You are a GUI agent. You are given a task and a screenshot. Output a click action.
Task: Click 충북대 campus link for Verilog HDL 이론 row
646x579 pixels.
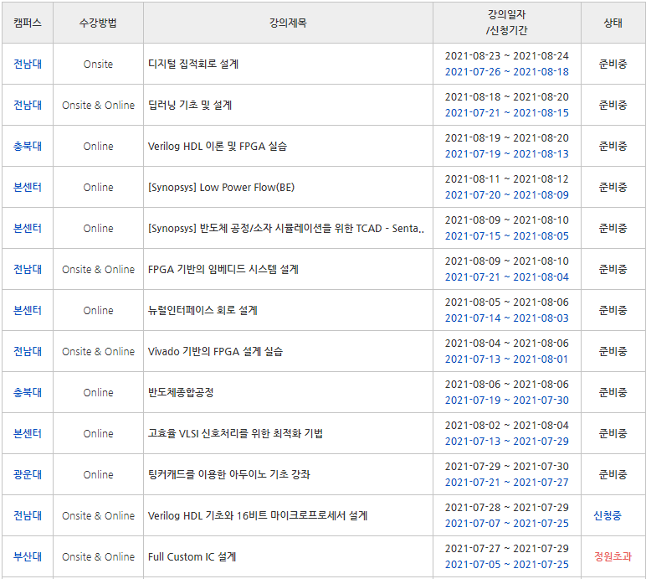tap(28, 146)
